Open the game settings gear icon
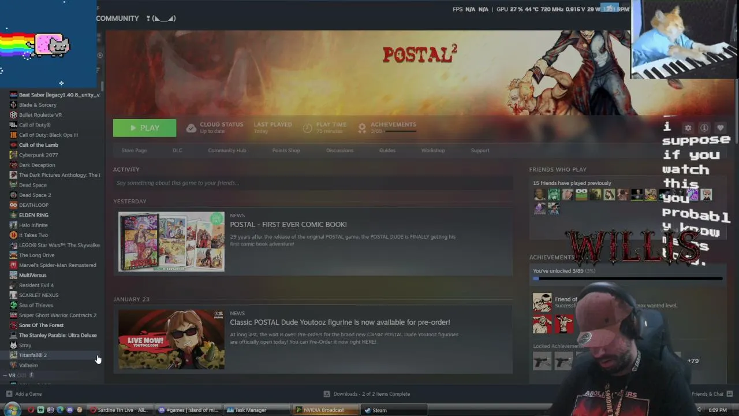 pyautogui.click(x=688, y=128)
